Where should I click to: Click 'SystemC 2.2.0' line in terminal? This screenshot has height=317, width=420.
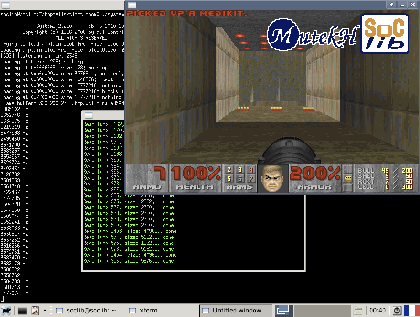(x=80, y=26)
